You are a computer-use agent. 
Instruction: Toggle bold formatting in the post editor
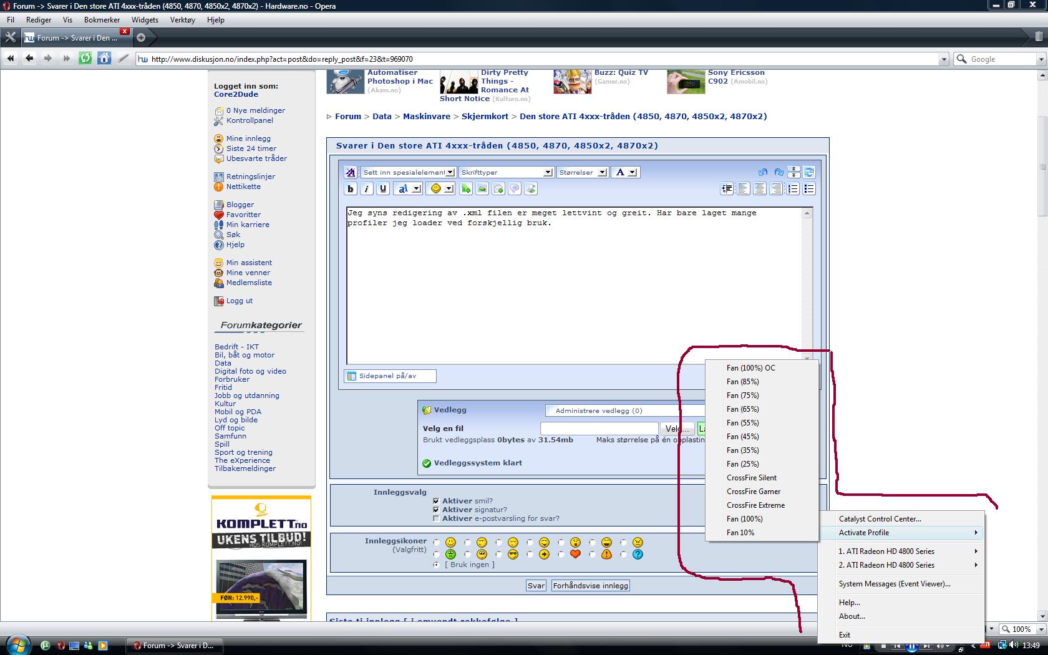click(x=351, y=189)
